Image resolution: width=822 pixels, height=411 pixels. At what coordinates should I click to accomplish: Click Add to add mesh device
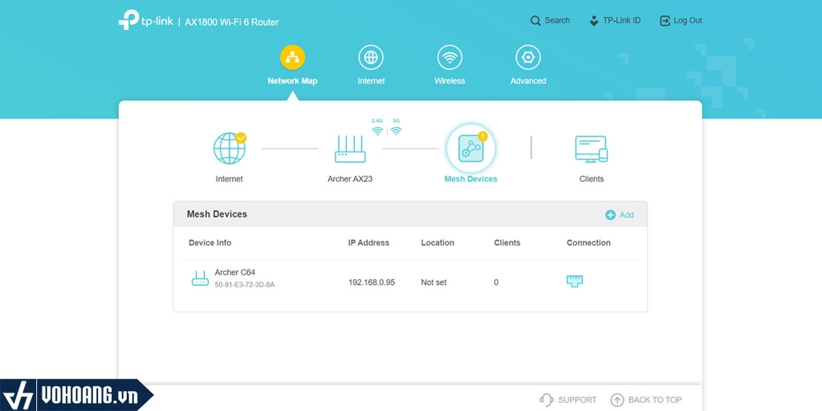(620, 215)
